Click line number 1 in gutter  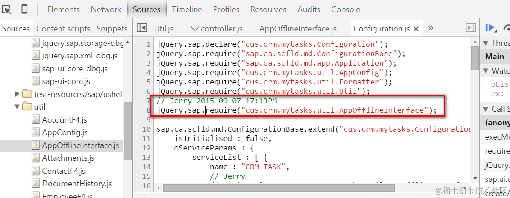[148, 44]
